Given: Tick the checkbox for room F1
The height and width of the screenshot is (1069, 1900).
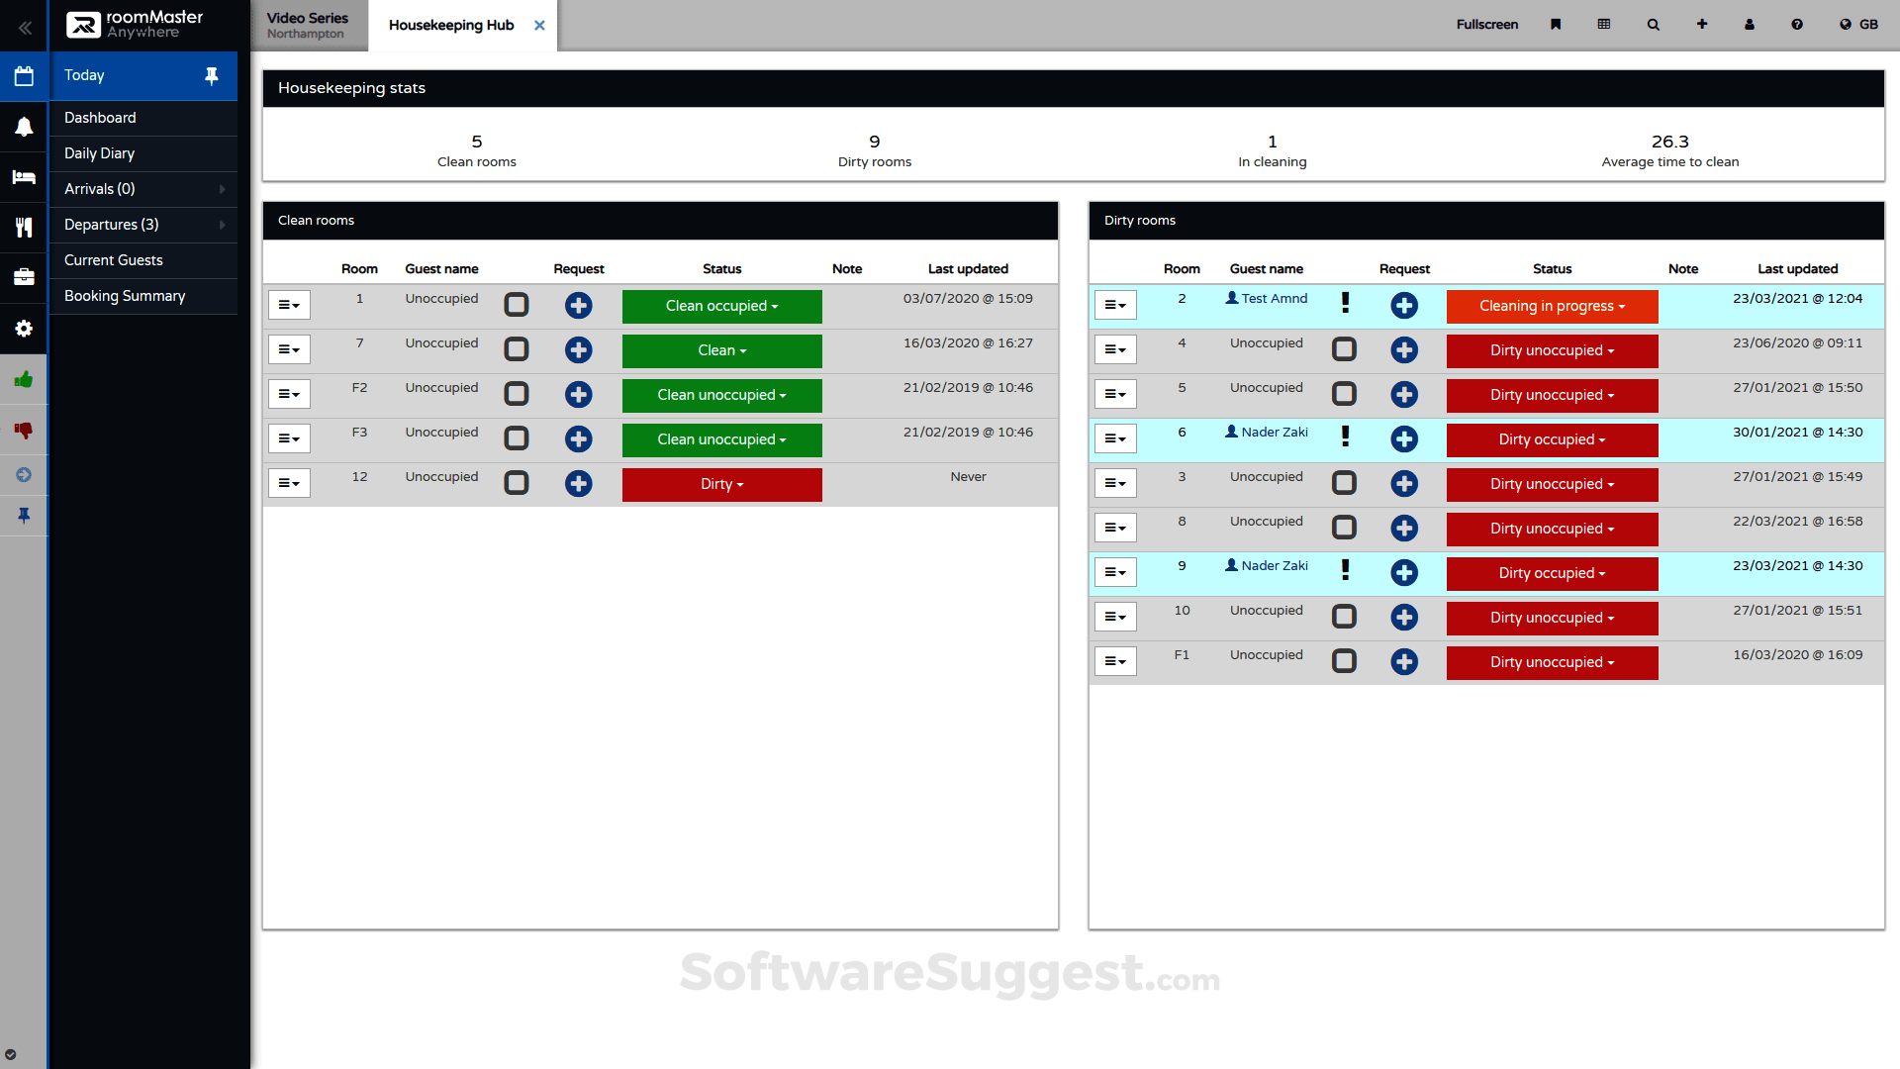Looking at the screenshot, I should pyautogui.click(x=1344, y=661).
